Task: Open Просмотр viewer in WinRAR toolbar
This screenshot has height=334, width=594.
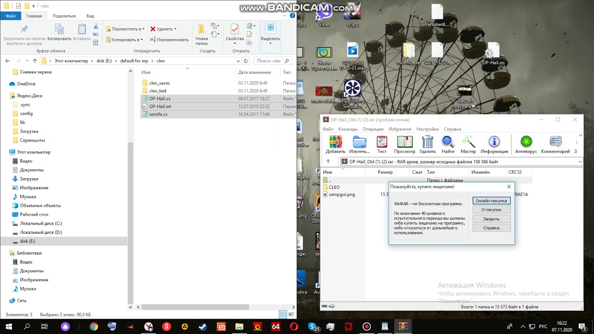Action: coord(405,145)
